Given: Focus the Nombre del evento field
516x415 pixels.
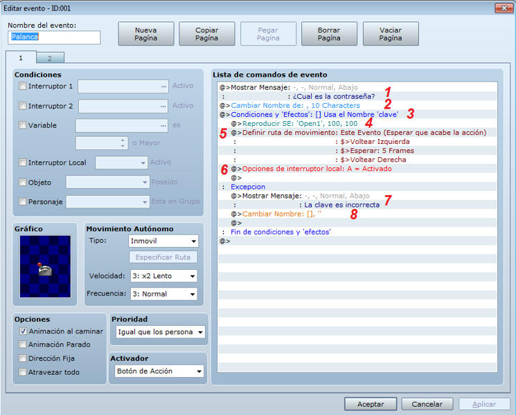Looking at the screenshot, I should pyautogui.click(x=54, y=37).
